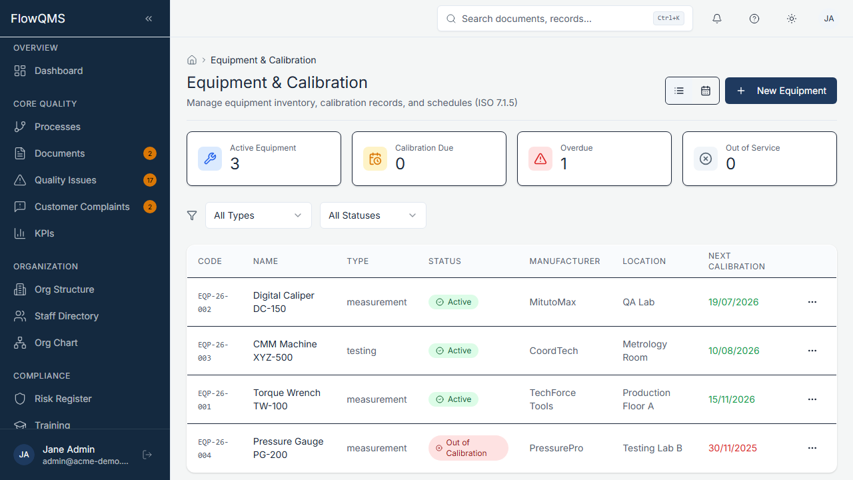The width and height of the screenshot is (853, 480).
Task: Open Quality Issues from the sidebar
Action: tap(65, 180)
